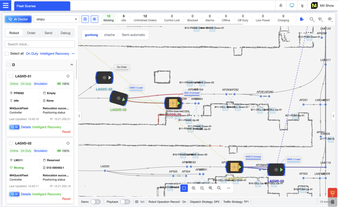Click the 100% battery indicator of LAGVD-01
The height and width of the screenshot is (207, 338).
(x=63, y=84)
